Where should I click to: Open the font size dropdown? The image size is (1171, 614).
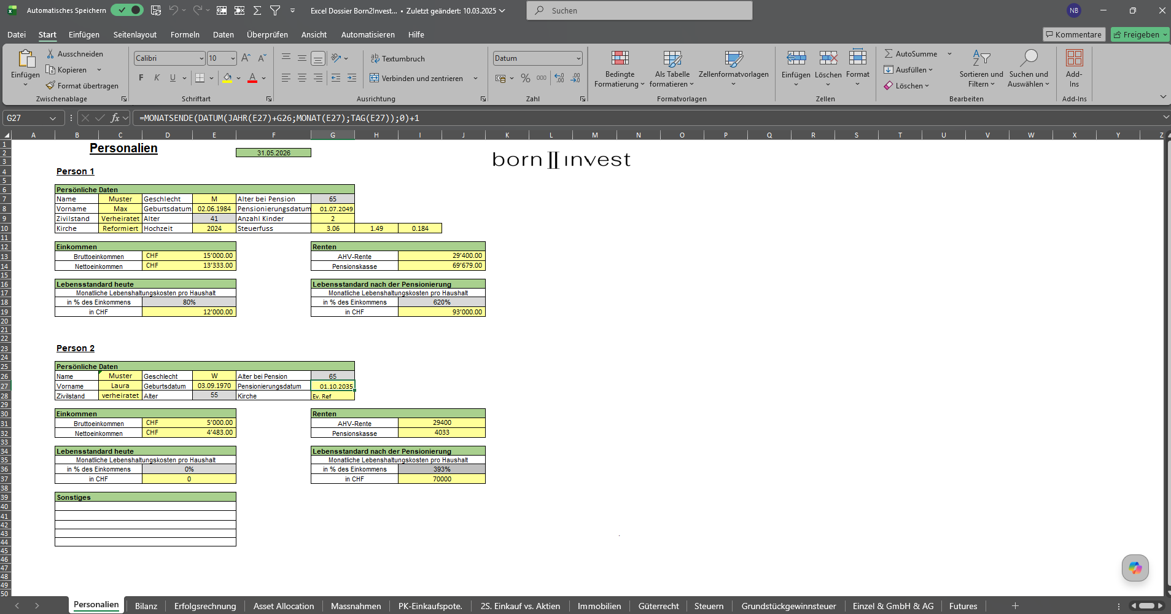[x=233, y=58]
